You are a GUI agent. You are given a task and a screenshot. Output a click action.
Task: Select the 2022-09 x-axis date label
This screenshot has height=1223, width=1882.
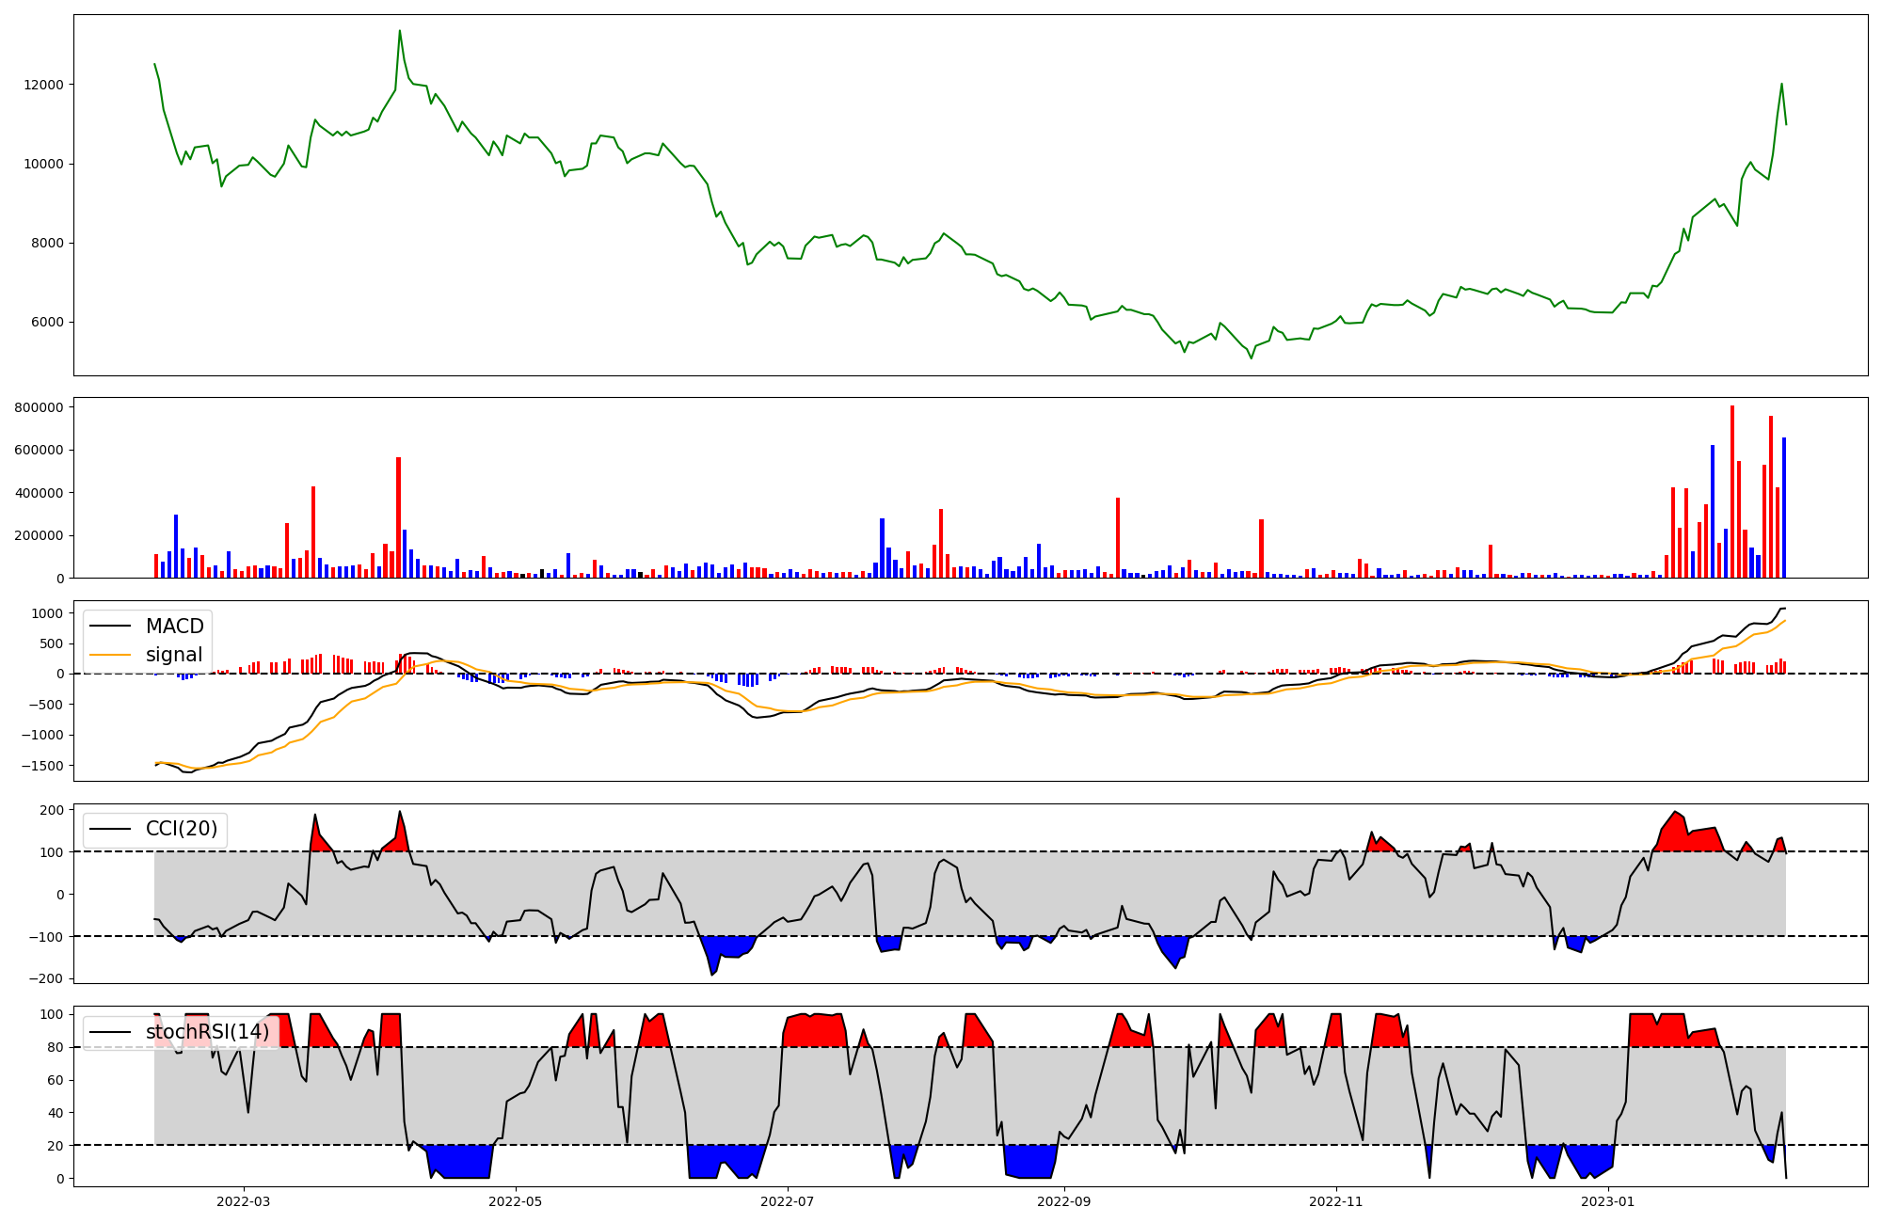[x=1064, y=1201]
